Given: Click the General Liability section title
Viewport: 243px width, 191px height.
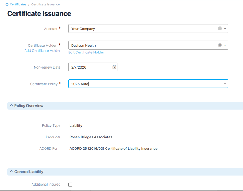Looking at the screenshot, I should point(29,172).
